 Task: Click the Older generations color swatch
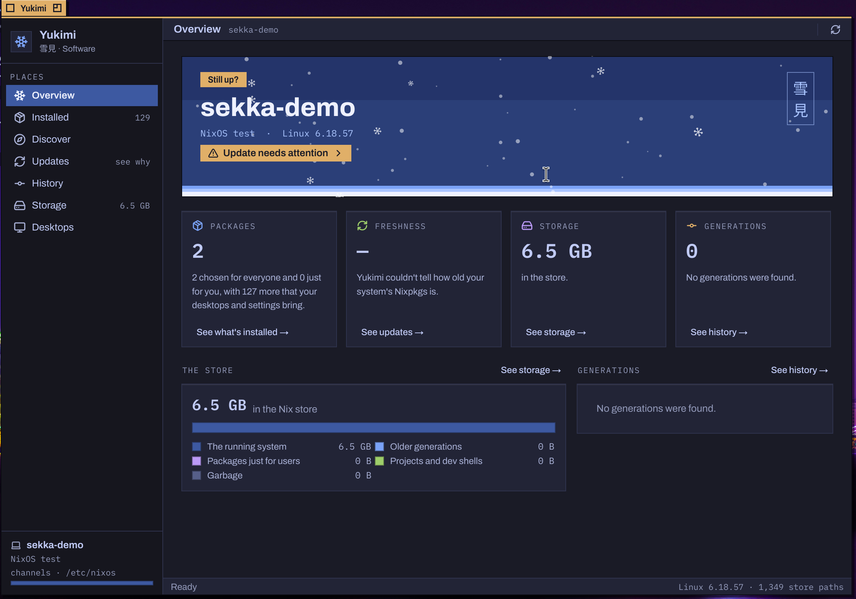click(x=379, y=447)
